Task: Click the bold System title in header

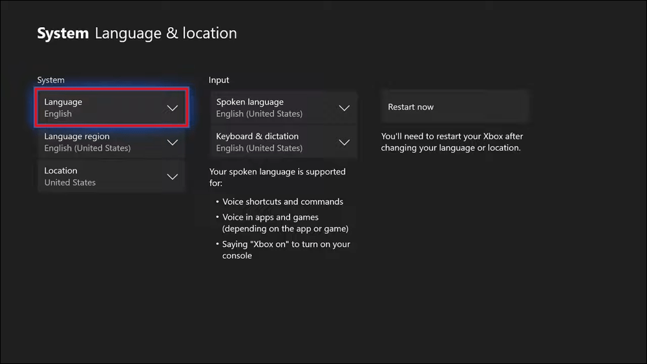Action: (x=63, y=34)
